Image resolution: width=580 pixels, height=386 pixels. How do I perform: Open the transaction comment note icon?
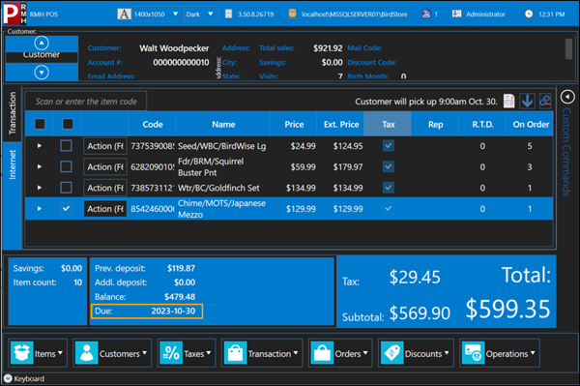[509, 101]
